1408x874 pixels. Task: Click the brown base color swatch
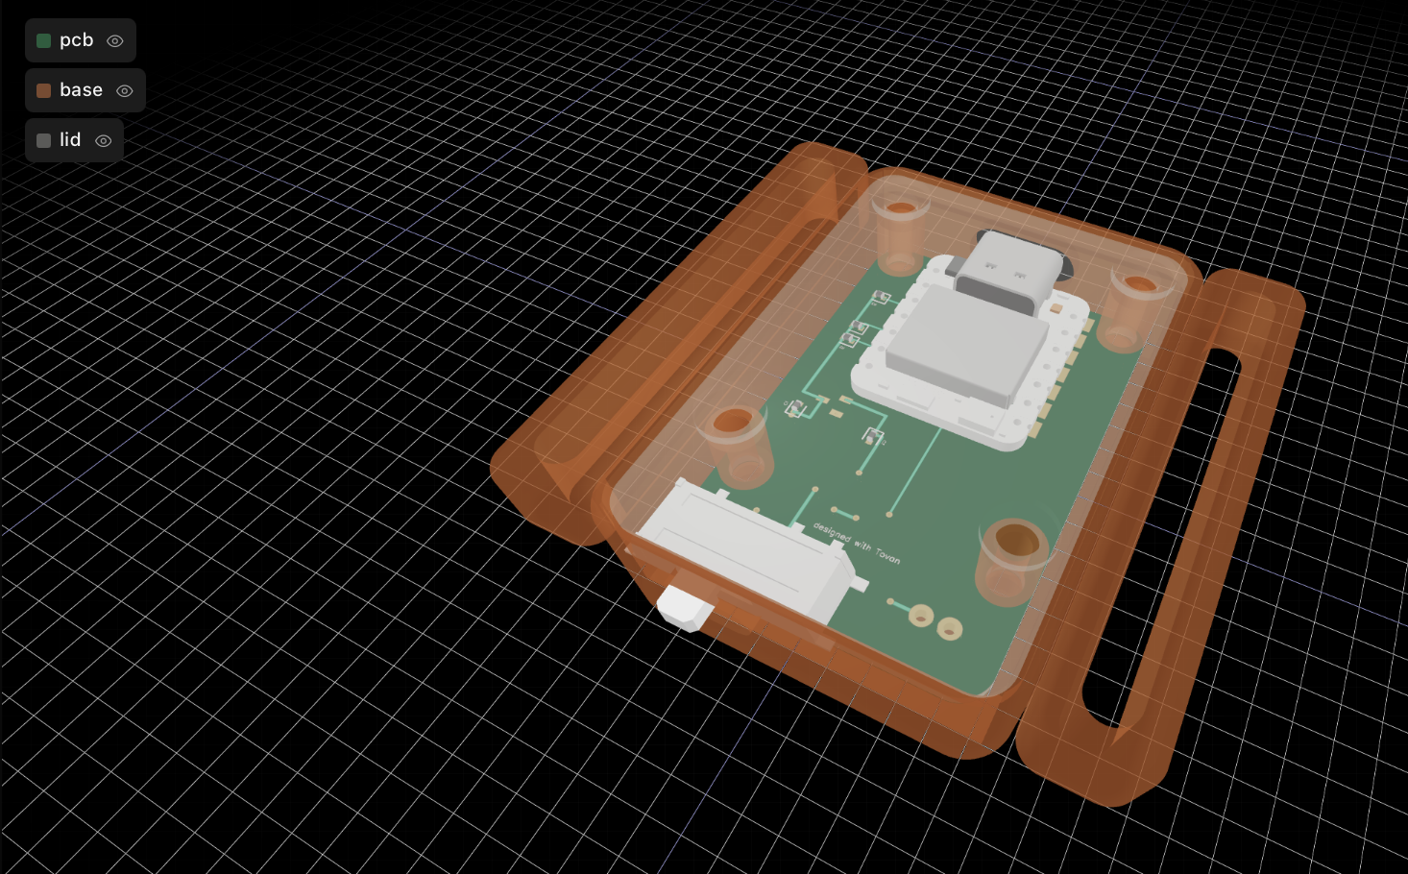43,90
